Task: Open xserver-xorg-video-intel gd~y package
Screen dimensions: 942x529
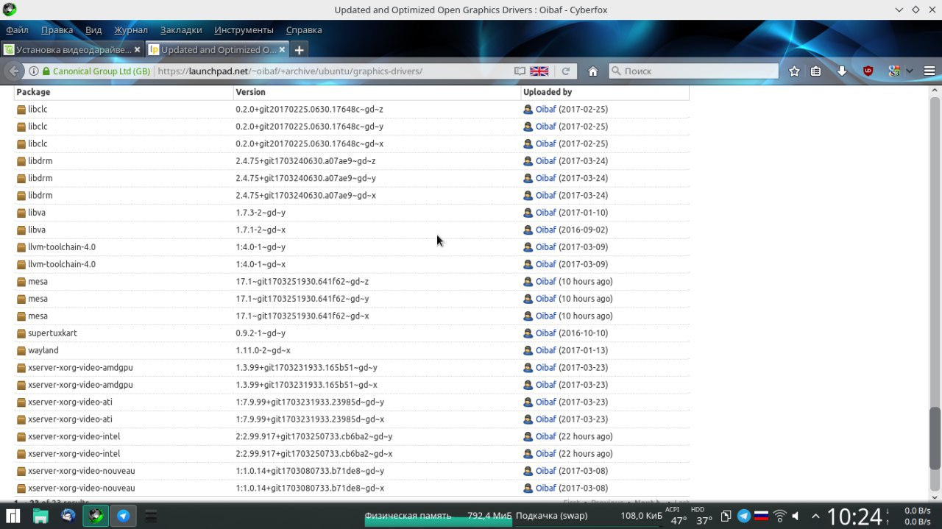Action: tap(74, 436)
